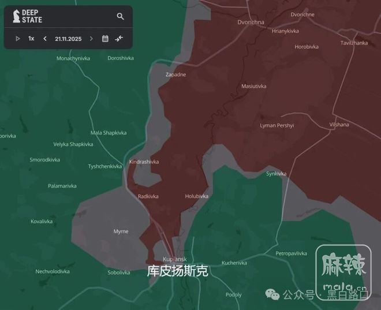Click the DeepState knight logo
Viewport: 381px width, 310px height.
(17, 16)
